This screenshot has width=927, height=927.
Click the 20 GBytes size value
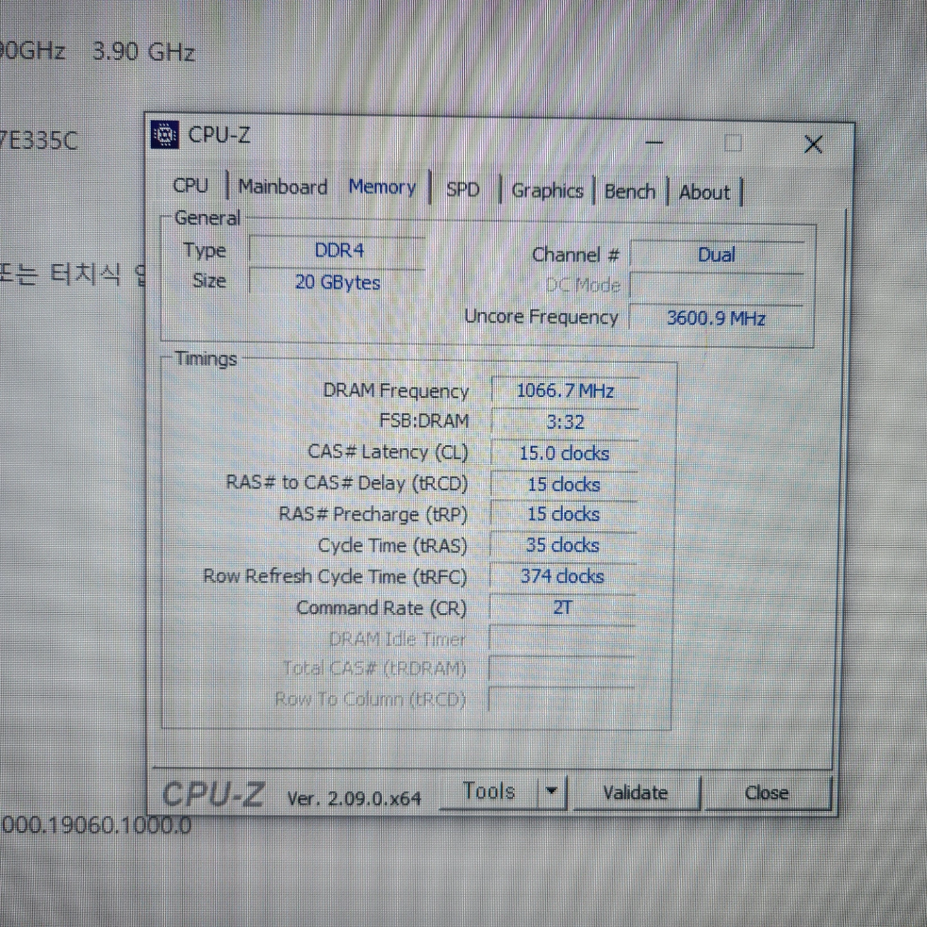coord(338,282)
